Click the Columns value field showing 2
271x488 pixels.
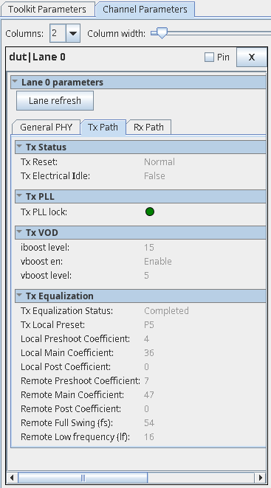[58, 33]
